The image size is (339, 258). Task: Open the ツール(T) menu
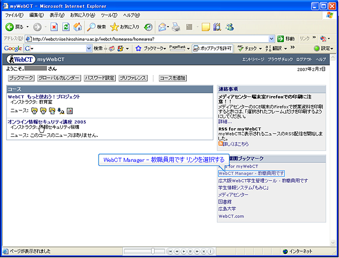[x=109, y=15]
